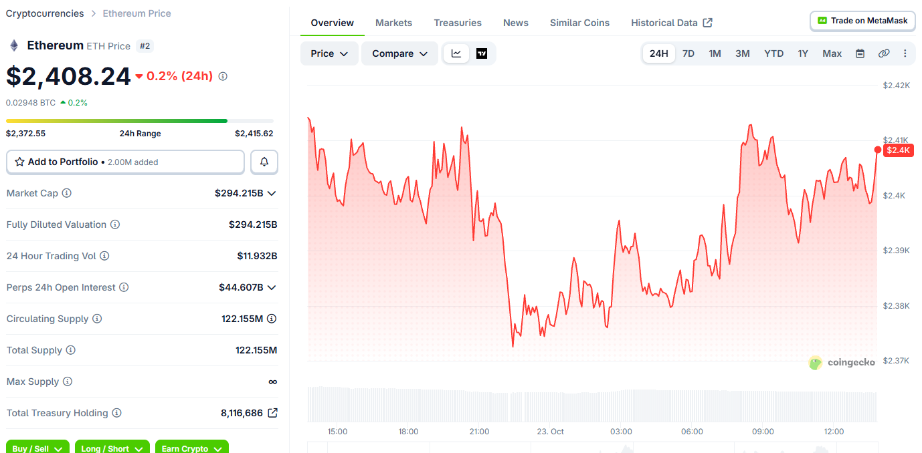Screen dimensions: 922x453
Task: Click the $2,408.24 price value
Action: [x=68, y=76]
